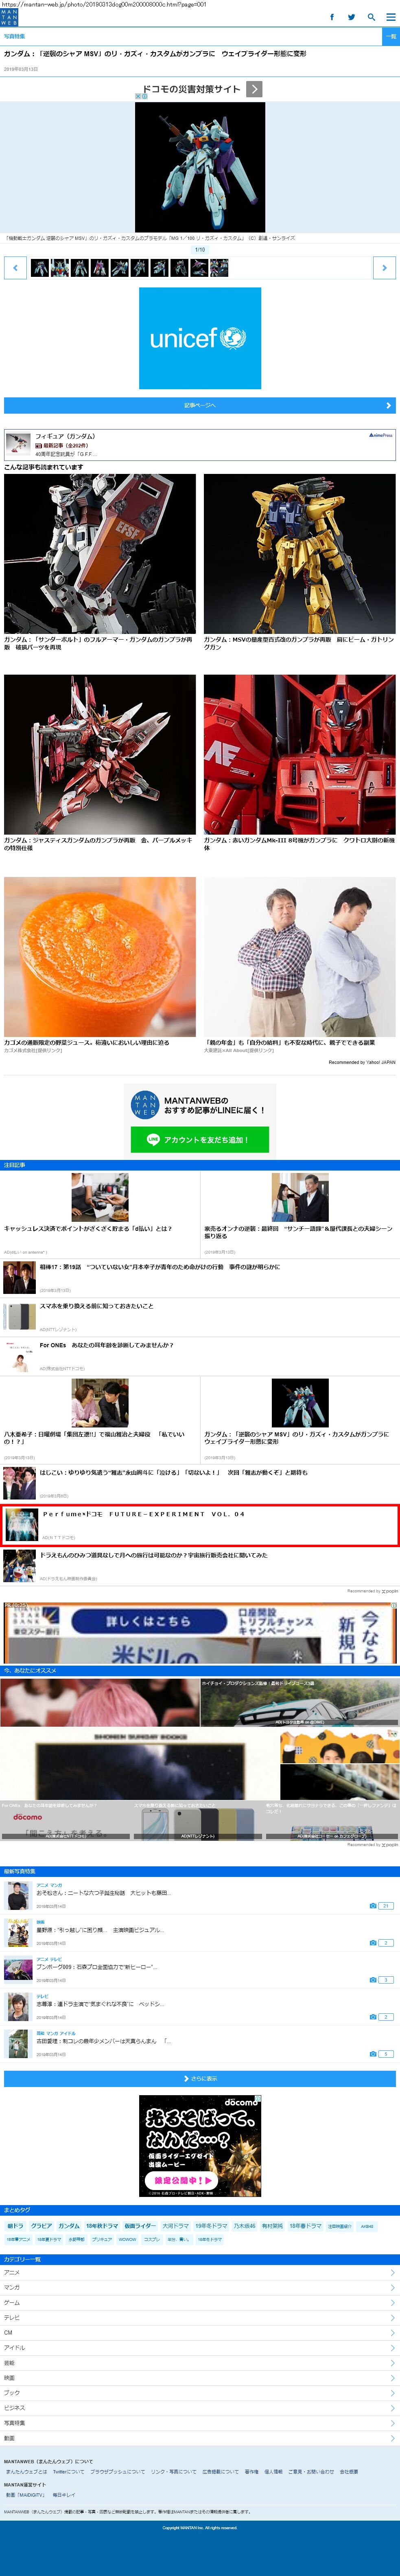Select 朝ドラ tag

(15, 2226)
